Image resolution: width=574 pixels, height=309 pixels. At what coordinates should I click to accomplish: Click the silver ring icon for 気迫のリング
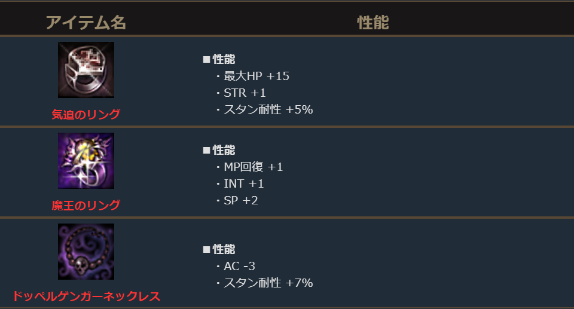pos(86,70)
